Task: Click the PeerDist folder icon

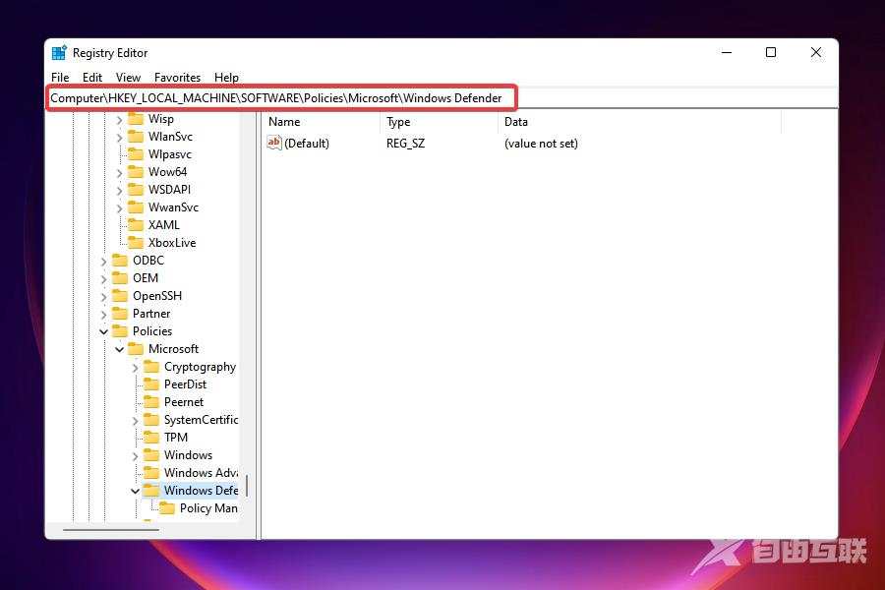Action: 150,383
